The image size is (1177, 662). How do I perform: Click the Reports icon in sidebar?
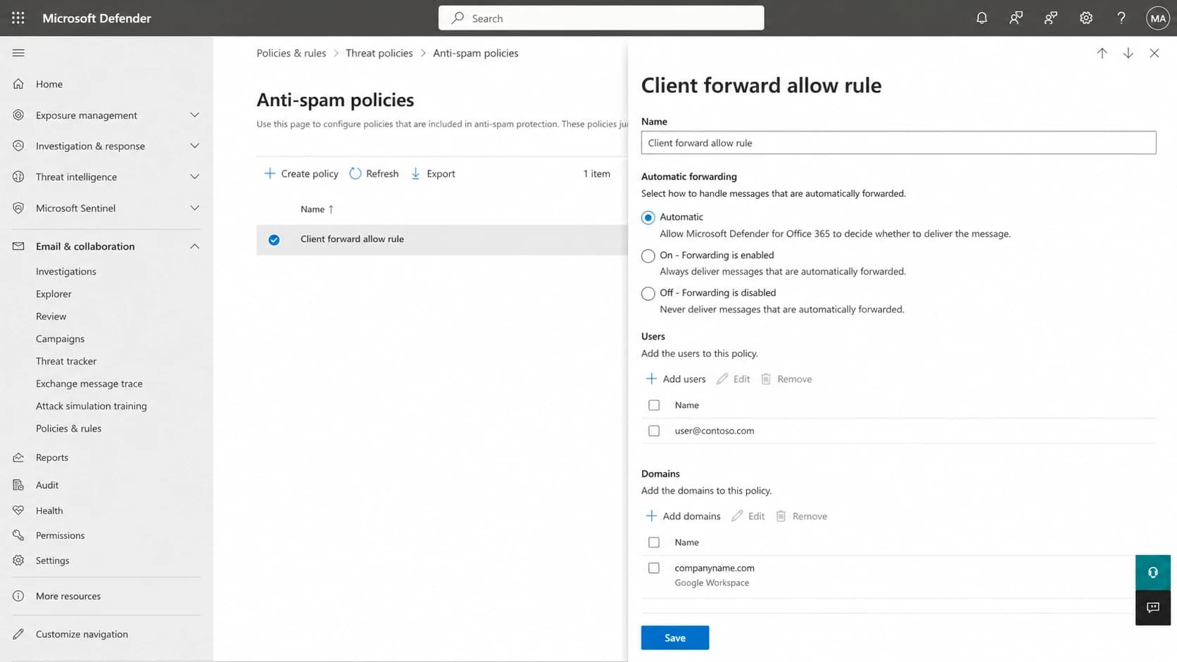pyautogui.click(x=18, y=457)
